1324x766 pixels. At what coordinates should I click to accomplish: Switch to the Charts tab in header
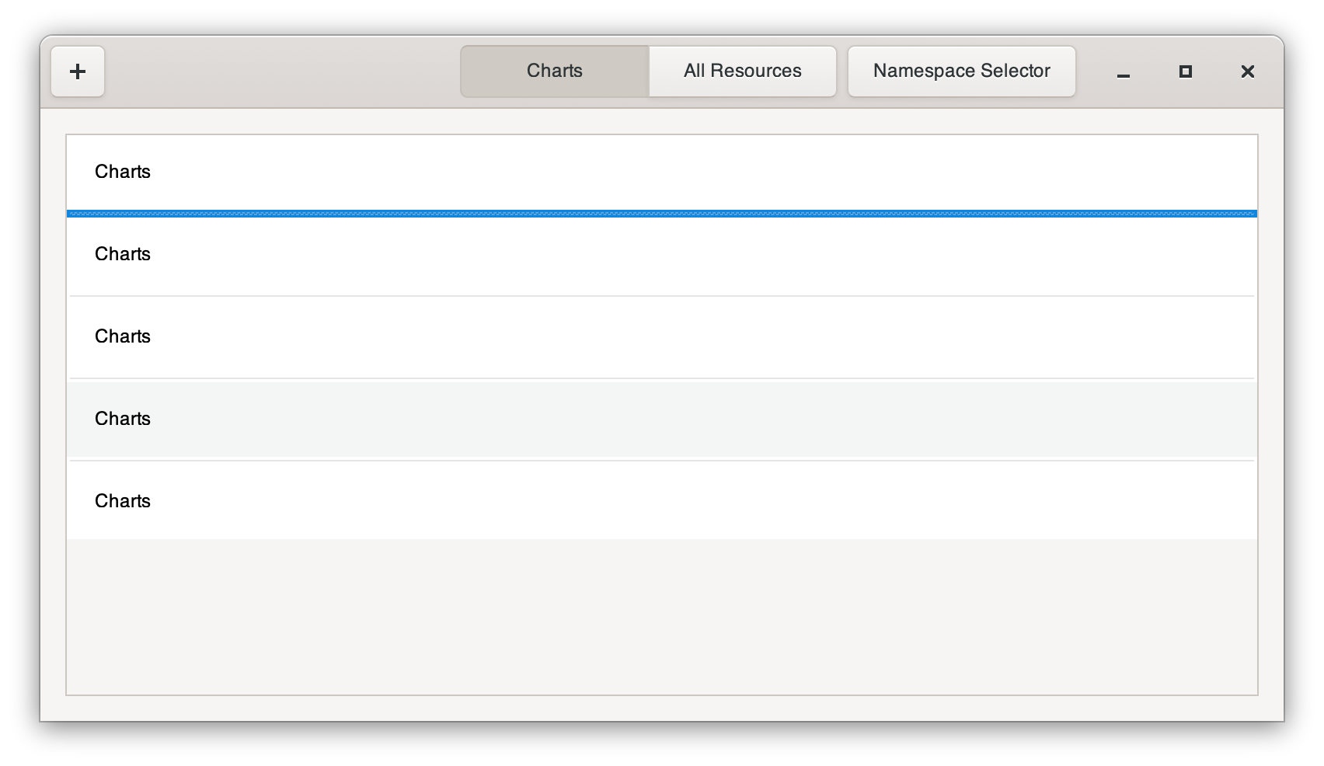[555, 71]
